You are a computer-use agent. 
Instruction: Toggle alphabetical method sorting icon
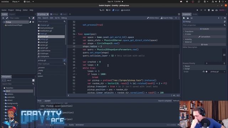click(x=64, y=60)
